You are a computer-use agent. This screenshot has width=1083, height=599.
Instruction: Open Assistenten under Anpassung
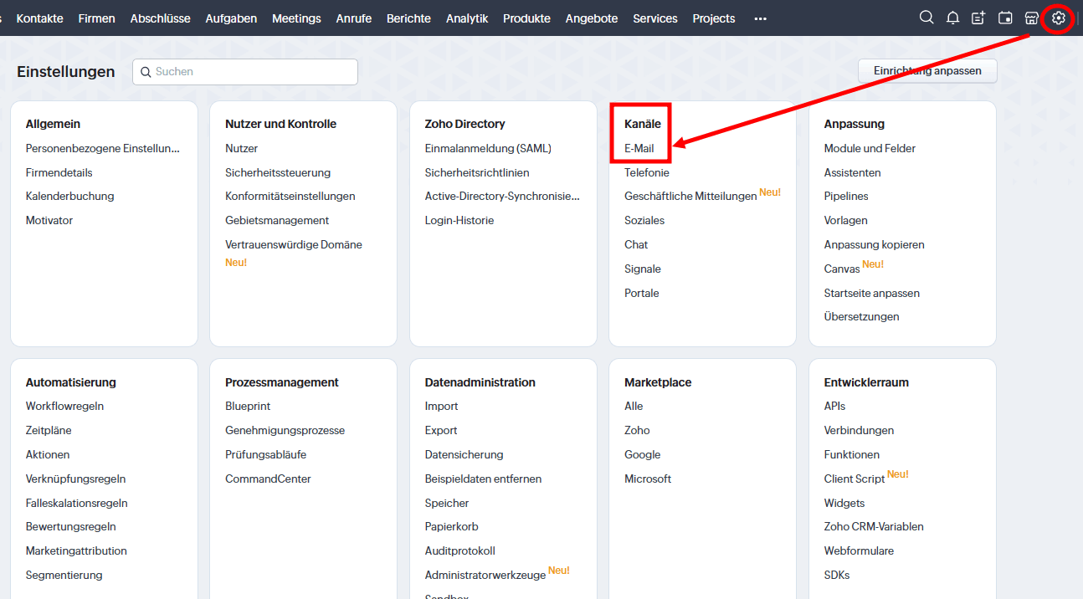[x=853, y=172]
